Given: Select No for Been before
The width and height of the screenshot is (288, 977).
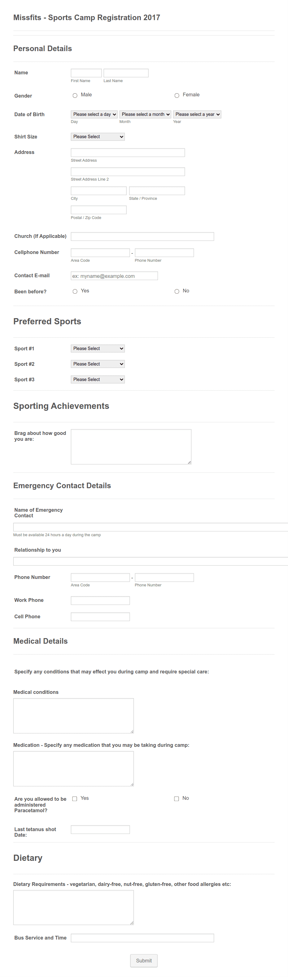Looking at the screenshot, I should pyautogui.click(x=177, y=291).
